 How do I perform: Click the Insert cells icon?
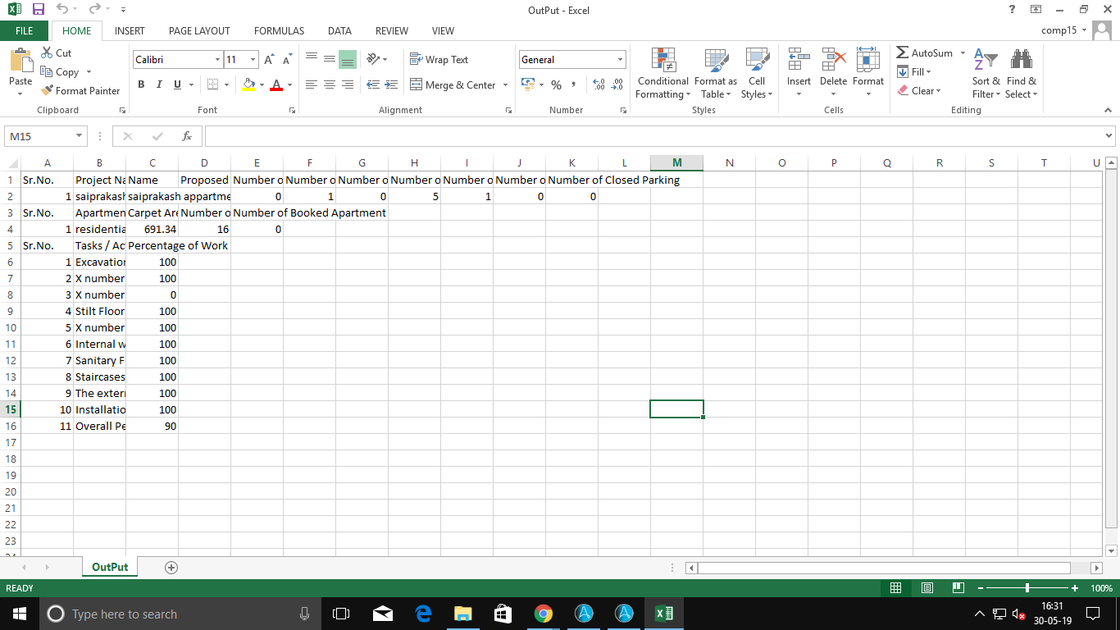(798, 60)
